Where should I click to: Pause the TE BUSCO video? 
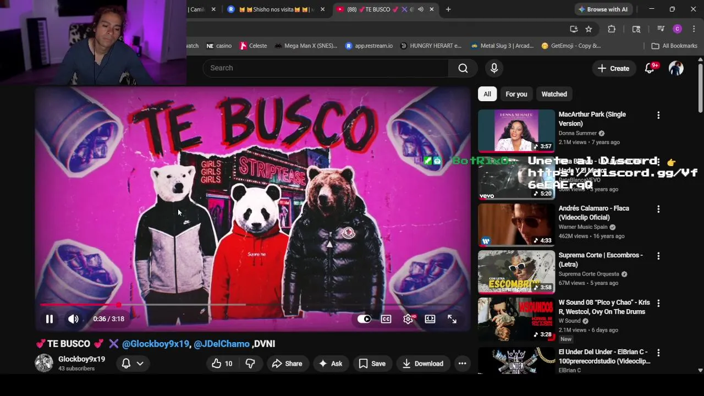[49, 319]
